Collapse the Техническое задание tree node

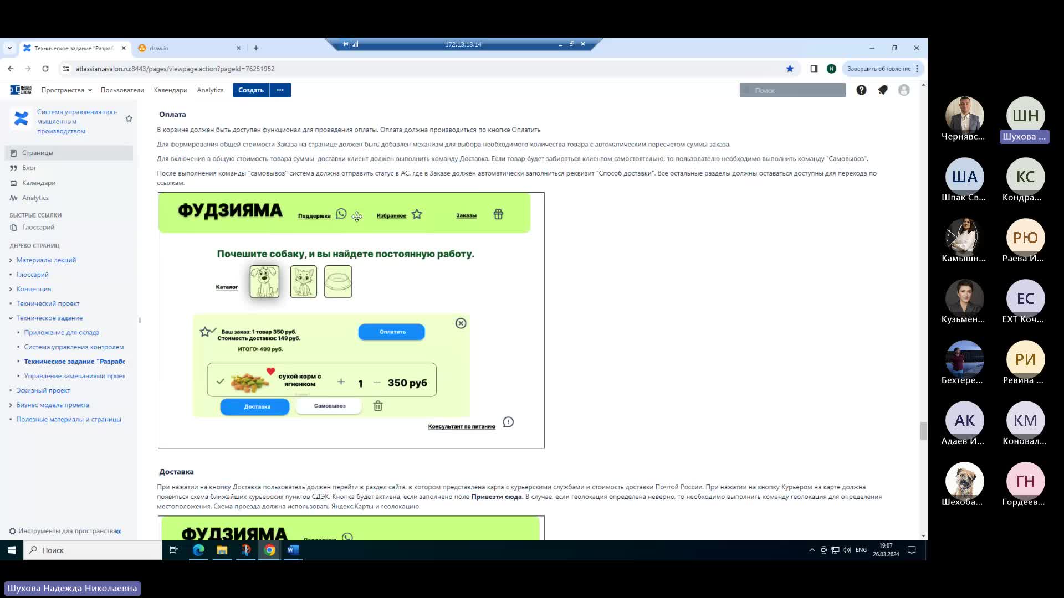11,318
